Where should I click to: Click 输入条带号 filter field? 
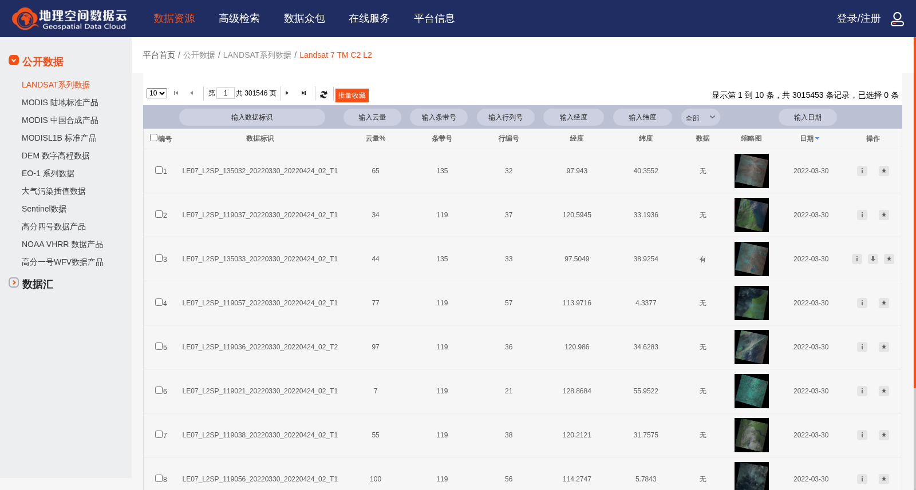click(x=439, y=117)
